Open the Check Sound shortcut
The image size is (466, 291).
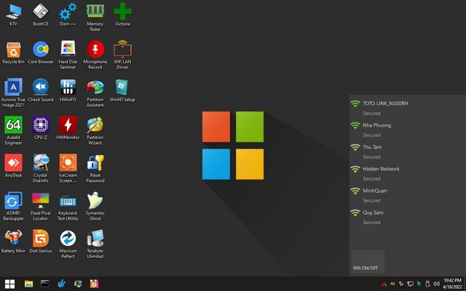41,90
